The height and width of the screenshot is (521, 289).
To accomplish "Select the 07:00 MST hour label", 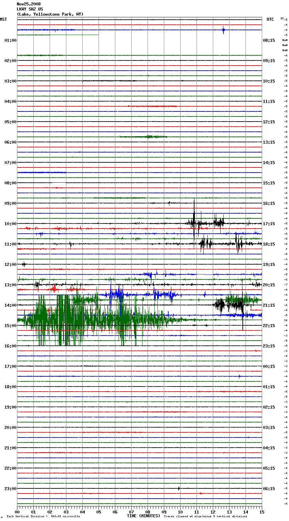I will click(x=11, y=163).
